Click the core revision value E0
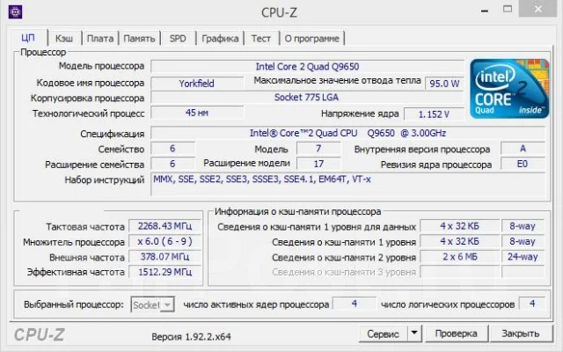 523,164
